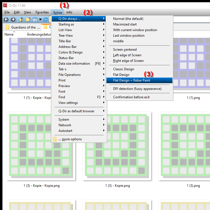Image resolution: width=210 pixels, height=210 pixels.
Task: Choose Right edge of Screen
Action: pos(139,61)
